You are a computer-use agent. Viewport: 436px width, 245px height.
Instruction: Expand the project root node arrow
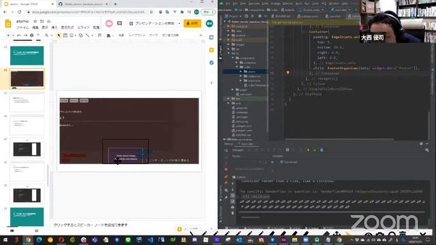(225, 21)
